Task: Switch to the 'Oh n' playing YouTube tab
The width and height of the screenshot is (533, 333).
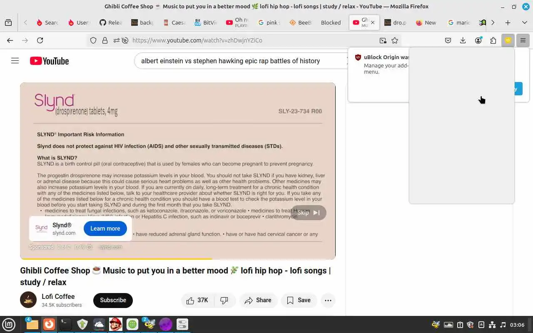Action: click(x=237, y=22)
